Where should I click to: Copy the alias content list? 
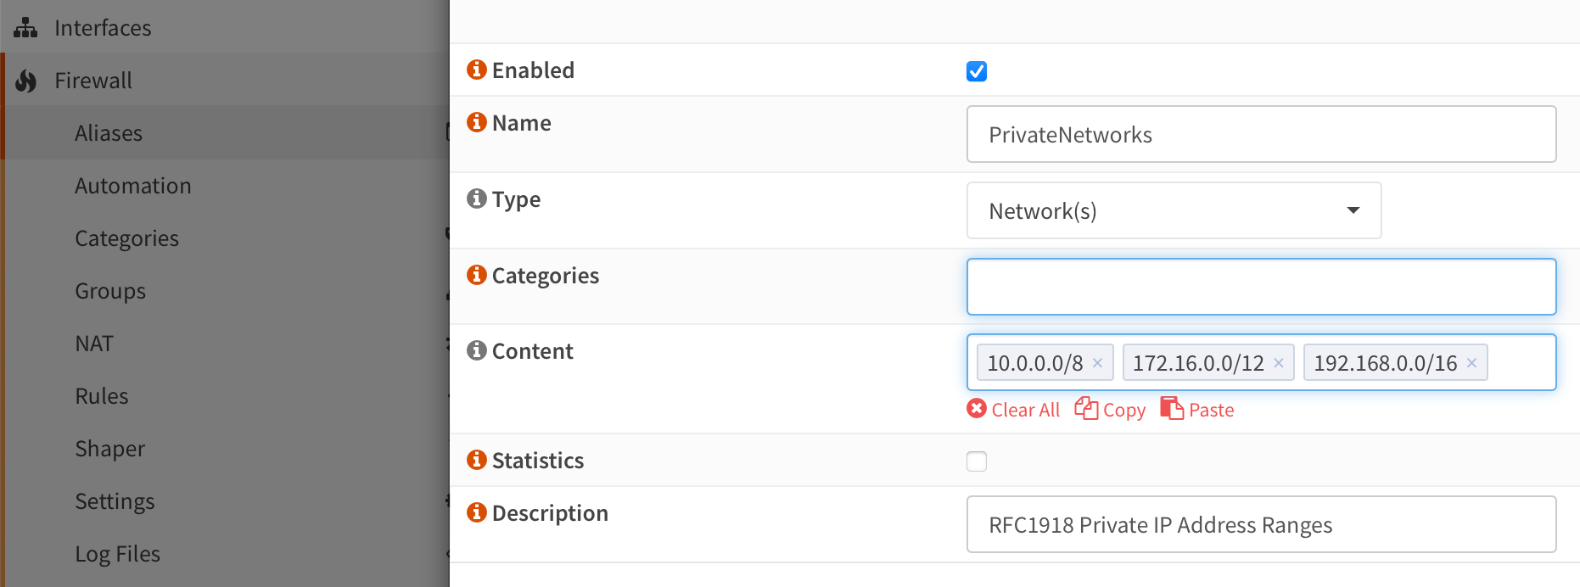pyautogui.click(x=1111, y=410)
